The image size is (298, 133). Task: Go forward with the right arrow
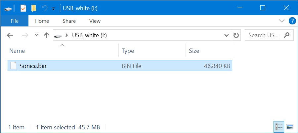25,35
